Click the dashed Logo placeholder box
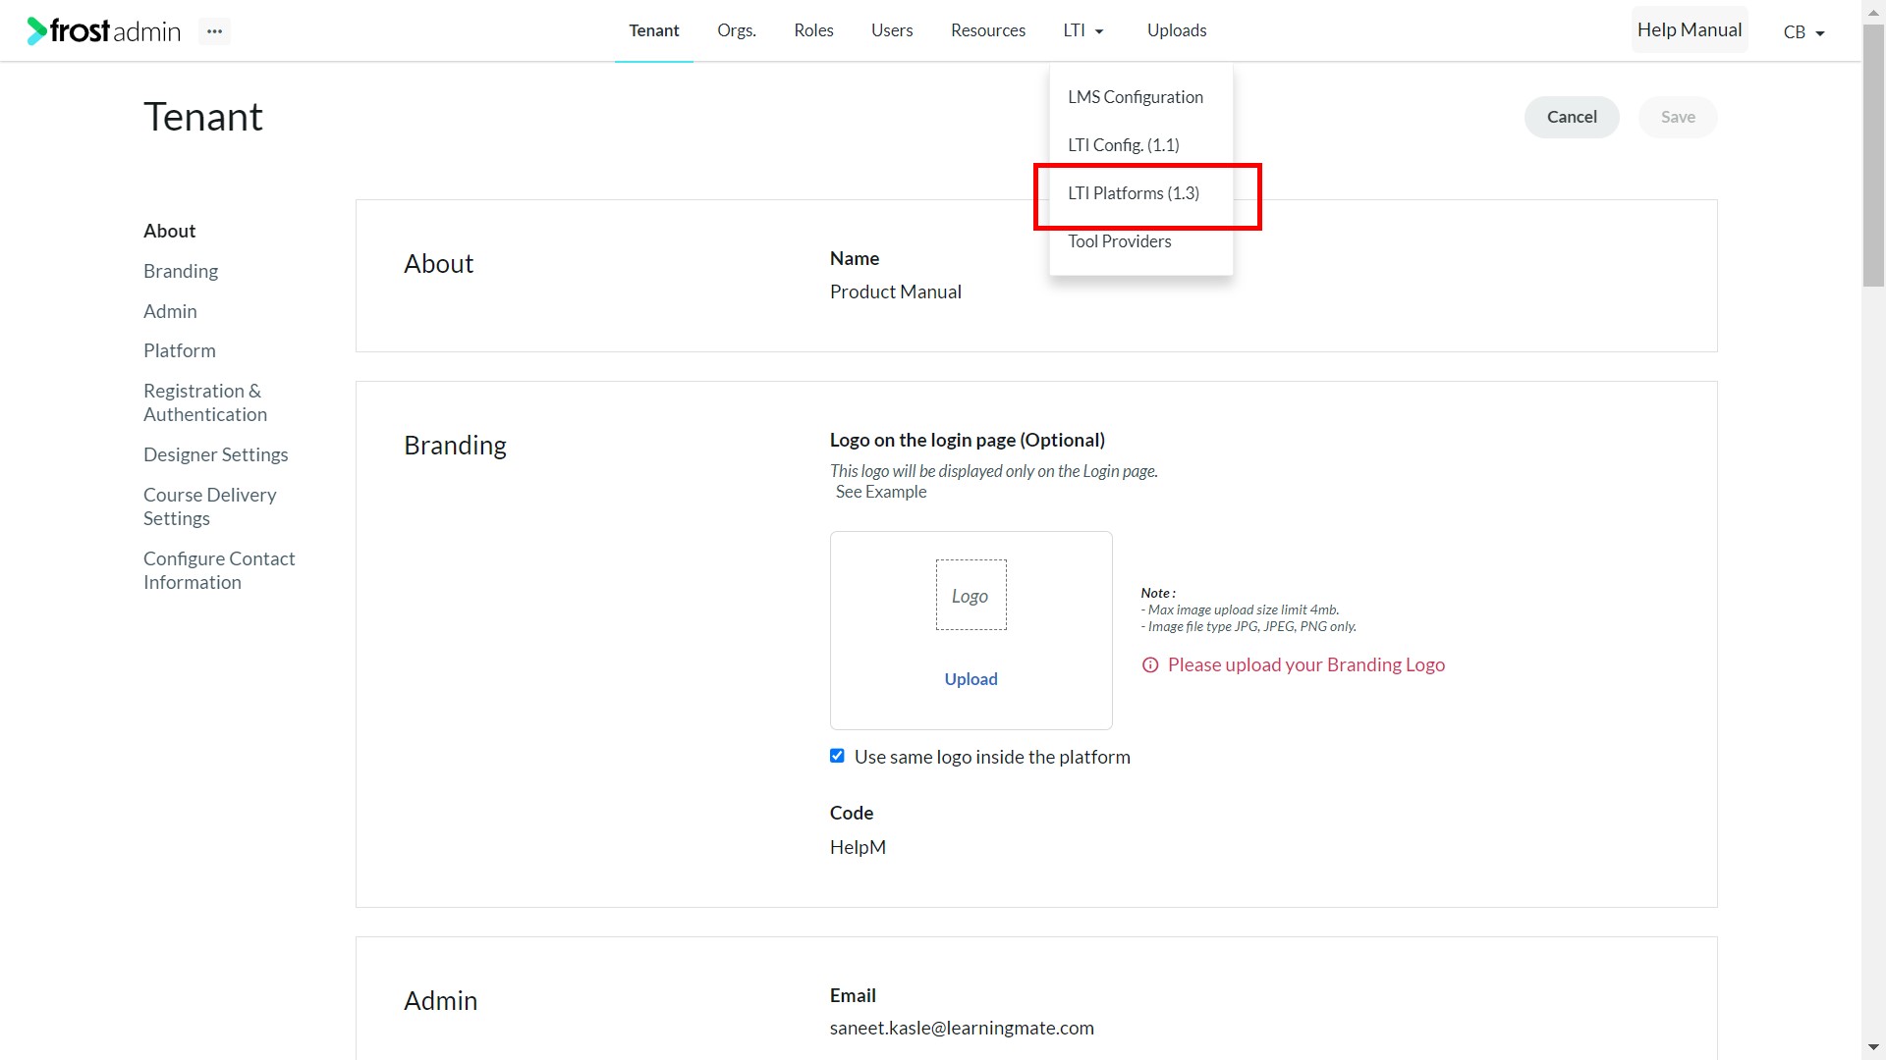This screenshot has width=1886, height=1060. pos(971,595)
